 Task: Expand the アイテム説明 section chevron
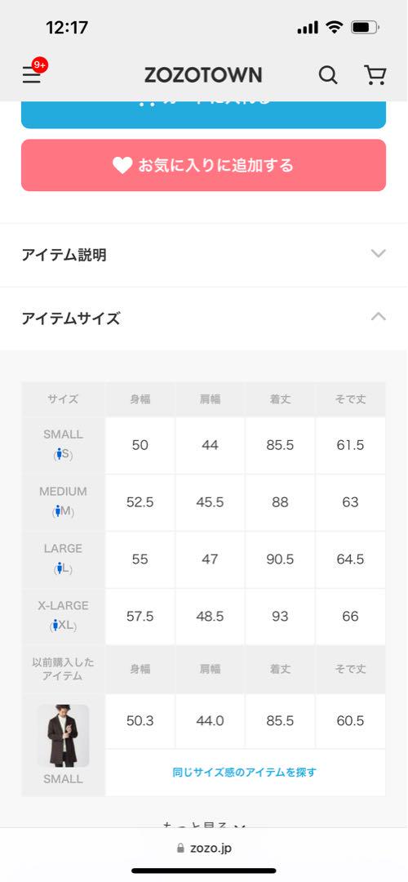[x=378, y=254]
